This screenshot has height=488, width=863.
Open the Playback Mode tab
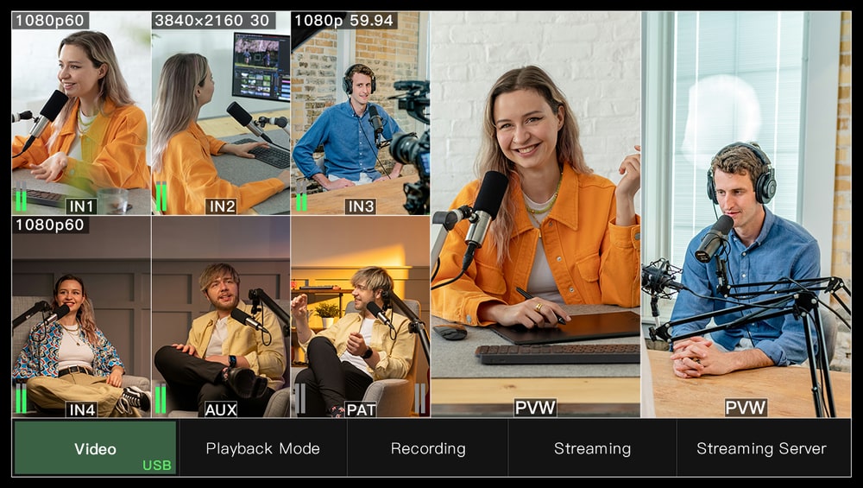click(x=262, y=447)
